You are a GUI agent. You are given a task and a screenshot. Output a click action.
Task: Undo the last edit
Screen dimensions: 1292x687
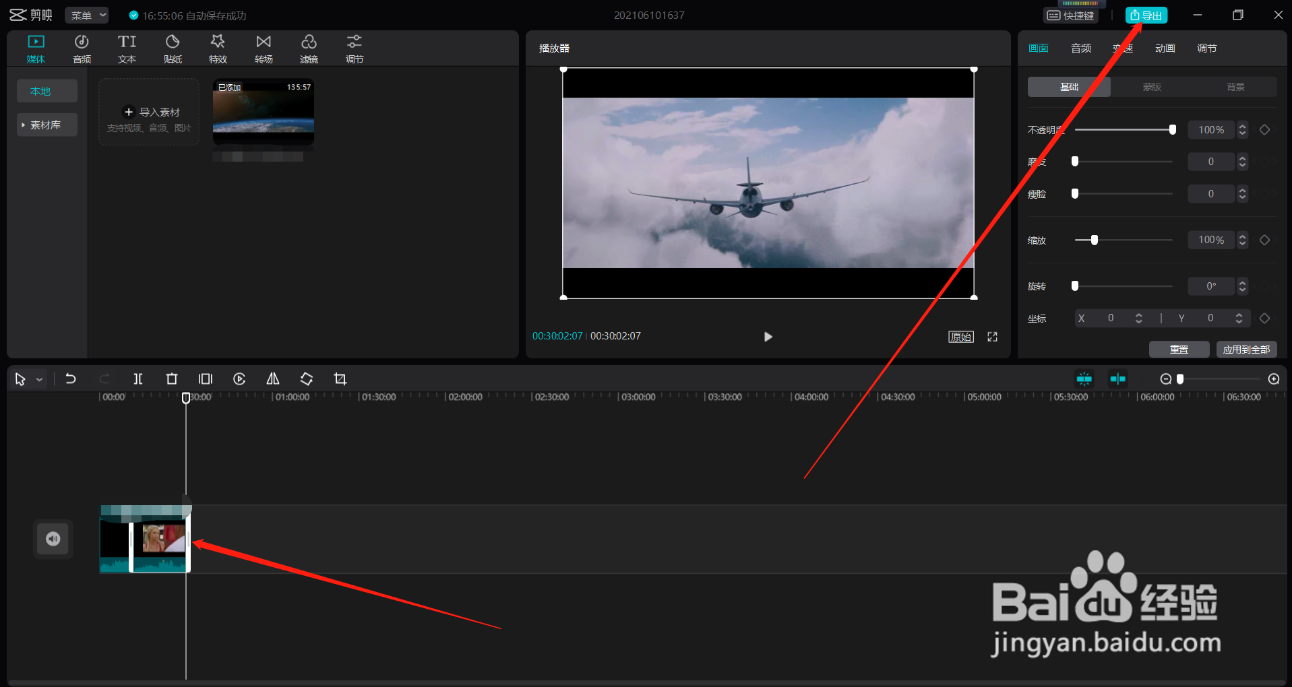(x=70, y=379)
